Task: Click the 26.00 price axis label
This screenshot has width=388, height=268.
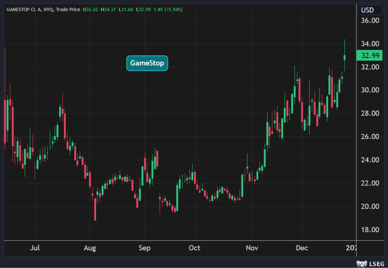Action: [370, 137]
